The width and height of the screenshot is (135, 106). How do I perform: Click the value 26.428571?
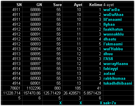coord(72,93)
